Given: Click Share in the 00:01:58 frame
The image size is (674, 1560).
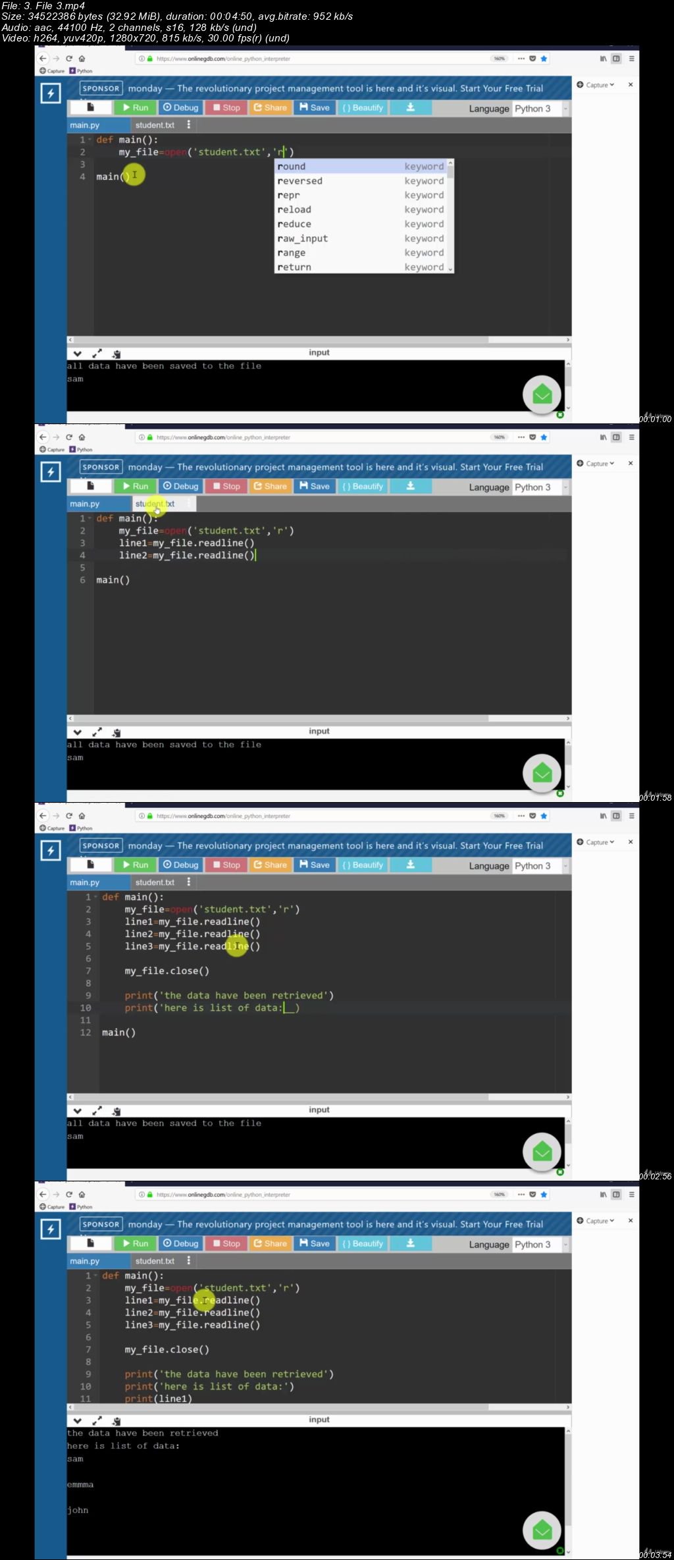Looking at the screenshot, I should pos(270,486).
